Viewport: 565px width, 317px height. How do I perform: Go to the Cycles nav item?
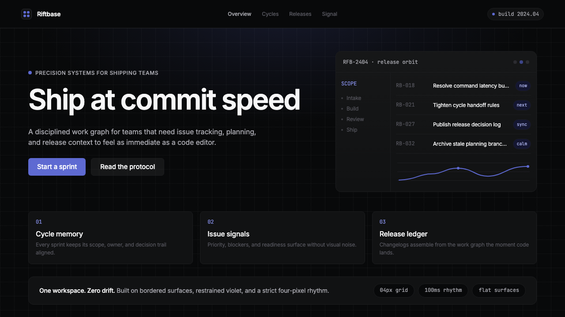click(270, 14)
